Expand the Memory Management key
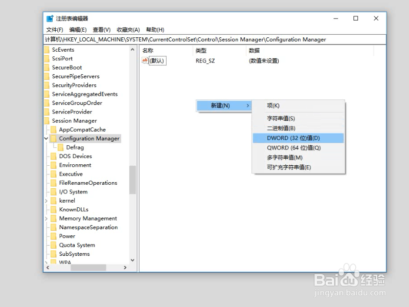409x307 pixels. [47, 218]
